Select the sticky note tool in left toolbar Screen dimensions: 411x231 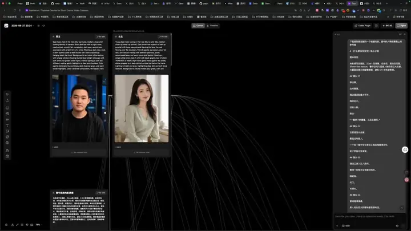7,131
